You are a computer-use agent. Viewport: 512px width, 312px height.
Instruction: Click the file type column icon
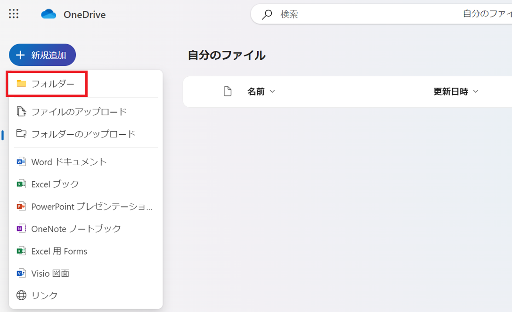(x=228, y=91)
